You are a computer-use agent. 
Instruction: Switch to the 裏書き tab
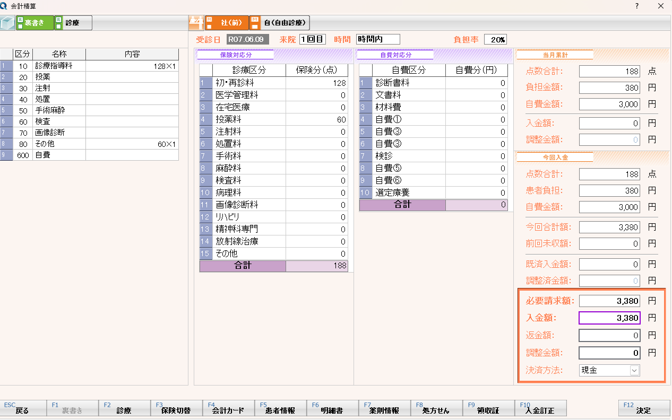(x=35, y=23)
